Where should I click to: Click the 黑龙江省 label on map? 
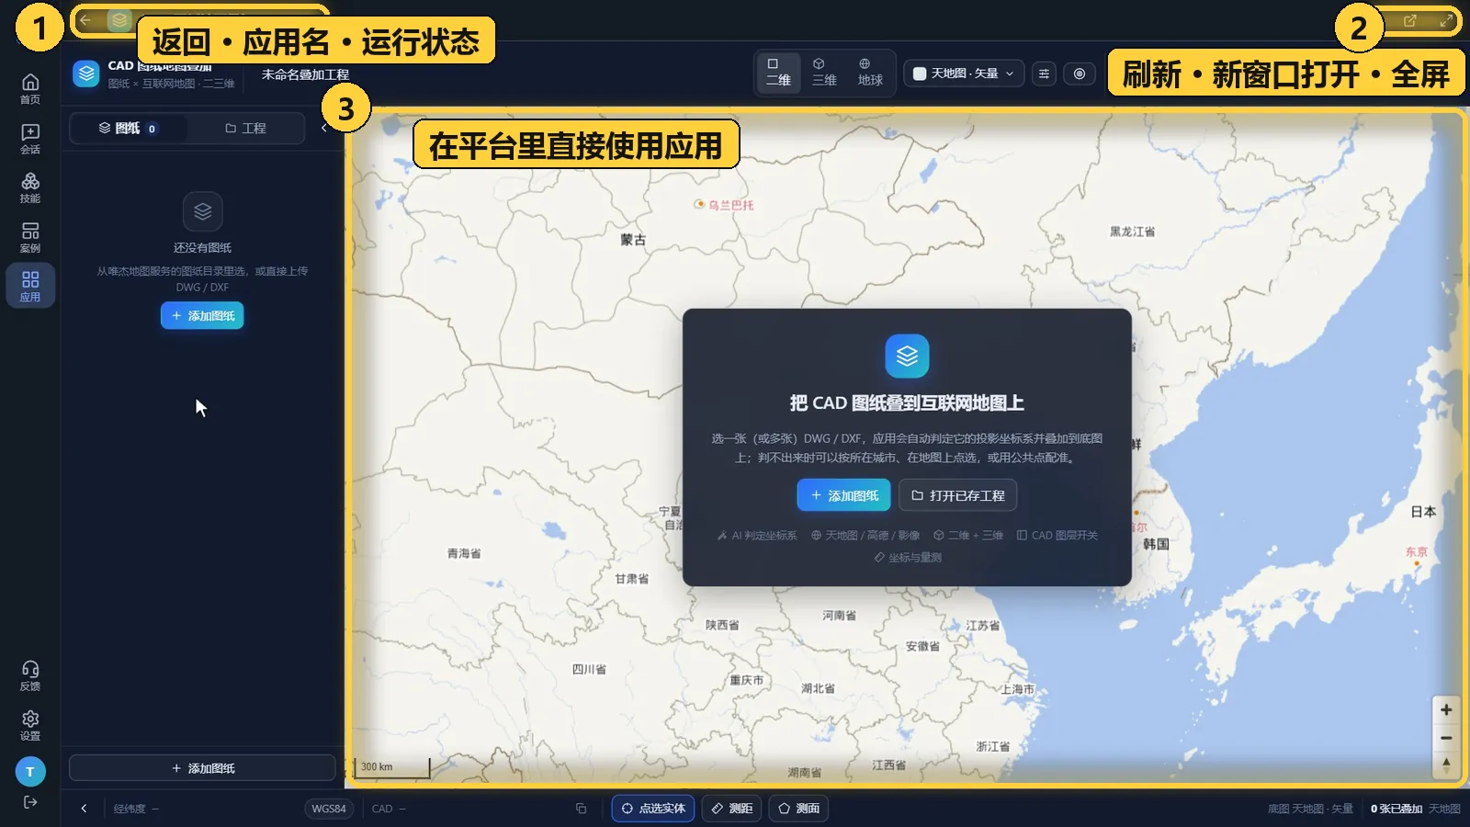tap(1132, 232)
